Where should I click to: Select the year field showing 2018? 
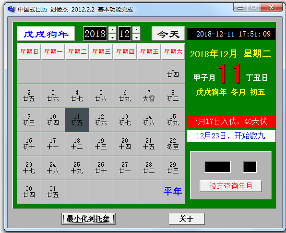pos(95,34)
